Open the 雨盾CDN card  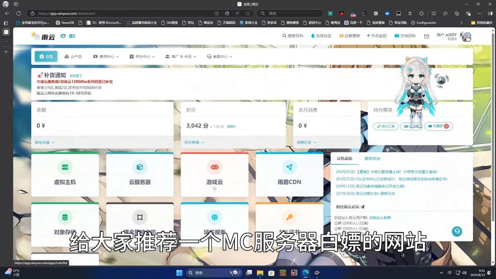[x=289, y=175]
